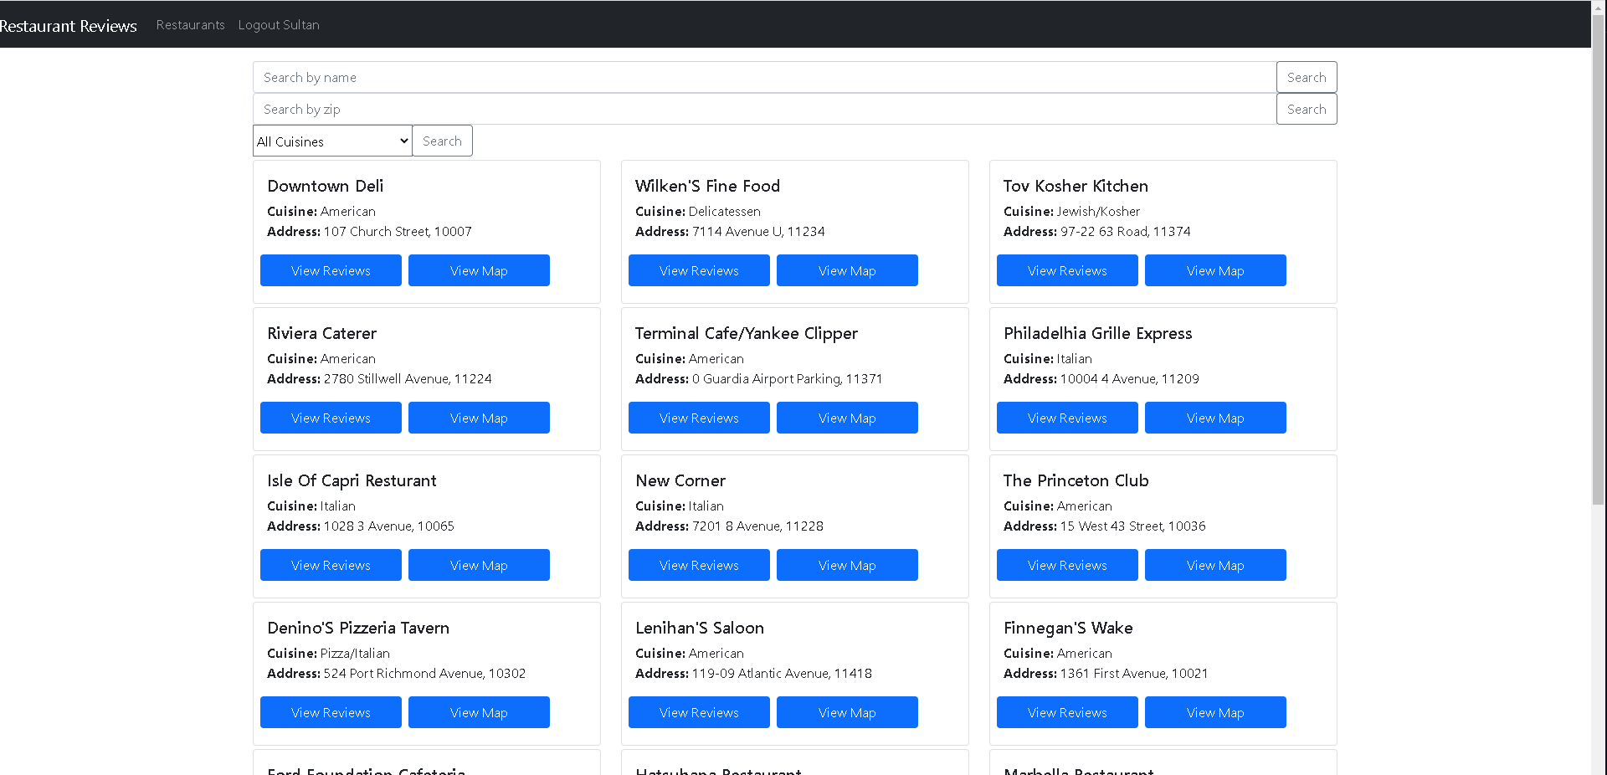Open map for Finnegan'S Wake
Screen dimensions: 1607x775
(x=1215, y=712)
